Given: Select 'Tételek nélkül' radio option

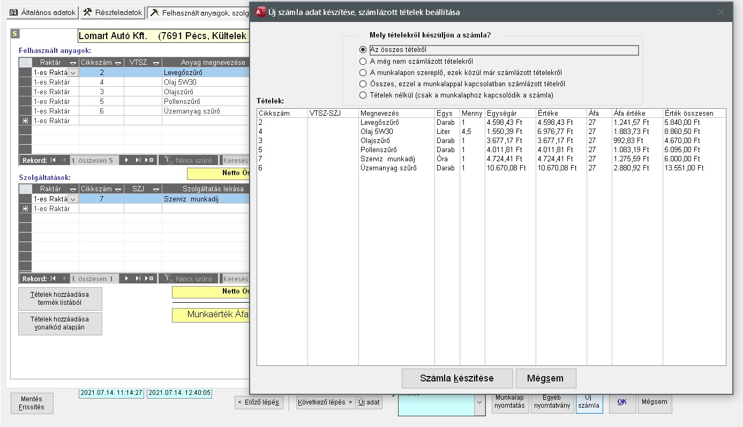Looking at the screenshot, I should tap(363, 95).
